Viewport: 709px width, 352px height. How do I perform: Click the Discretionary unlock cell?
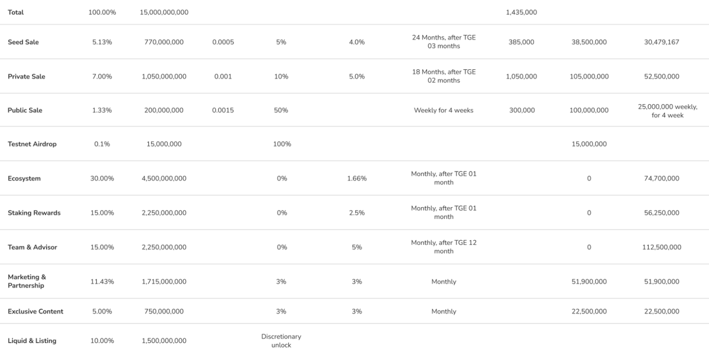click(281, 341)
